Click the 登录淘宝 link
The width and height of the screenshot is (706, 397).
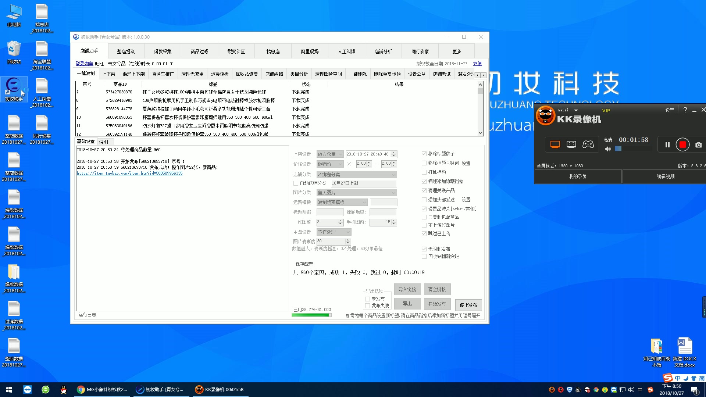coord(84,64)
